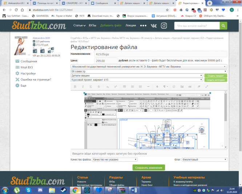242x194 pixels.
Task: Insert a blockquote
Action: click(x=190, y=87)
